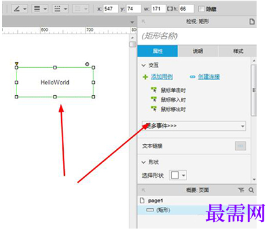Viewport: 277px width, 233px height.
Task: Select the 鼠标移出时 event
Action: click(x=173, y=109)
